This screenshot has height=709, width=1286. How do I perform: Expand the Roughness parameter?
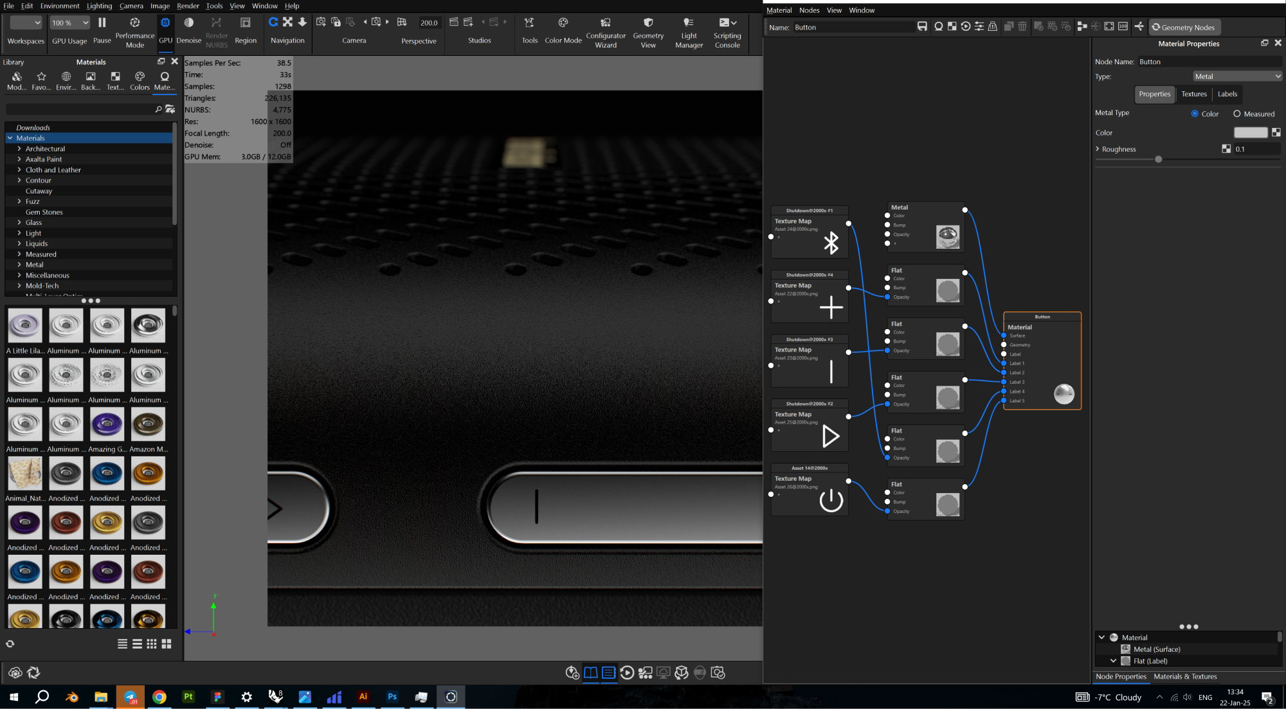(1098, 149)
